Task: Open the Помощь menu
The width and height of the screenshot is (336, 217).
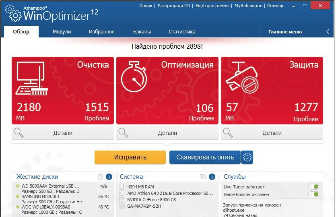Action: point(276,6)
